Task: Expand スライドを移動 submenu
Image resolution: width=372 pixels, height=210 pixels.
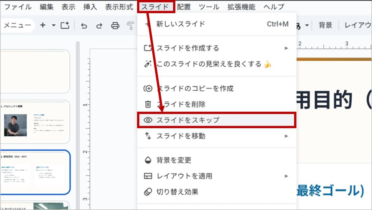Action: tap(286, 136)
